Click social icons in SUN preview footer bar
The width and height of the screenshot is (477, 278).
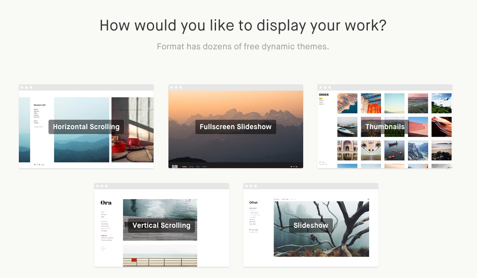coord(294,166)
